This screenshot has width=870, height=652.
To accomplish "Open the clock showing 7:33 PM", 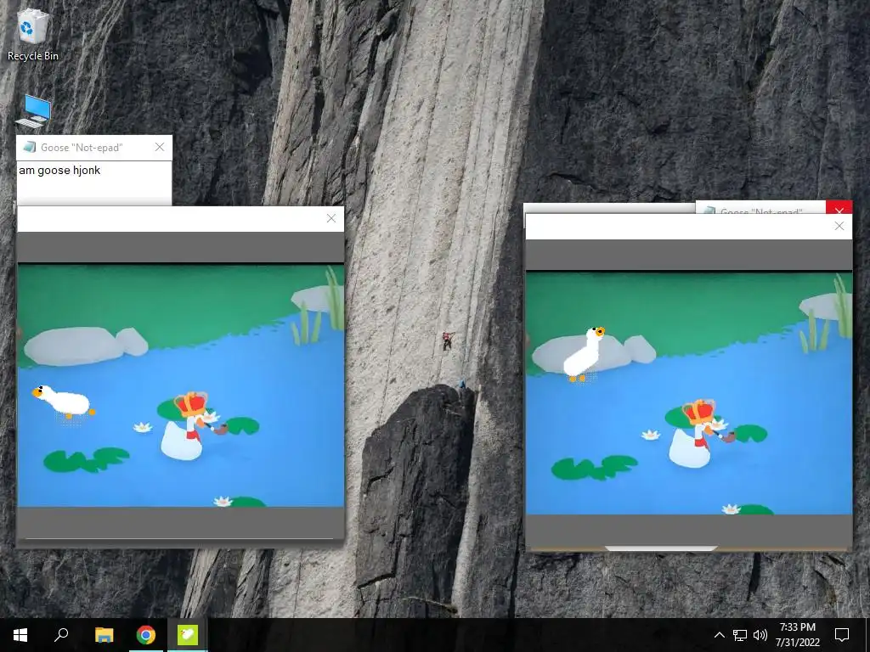I will [x=797, y=635].
